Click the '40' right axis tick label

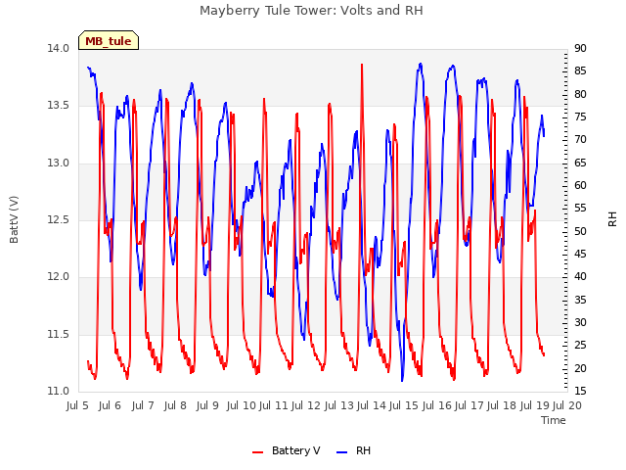(x=580, y=276)
